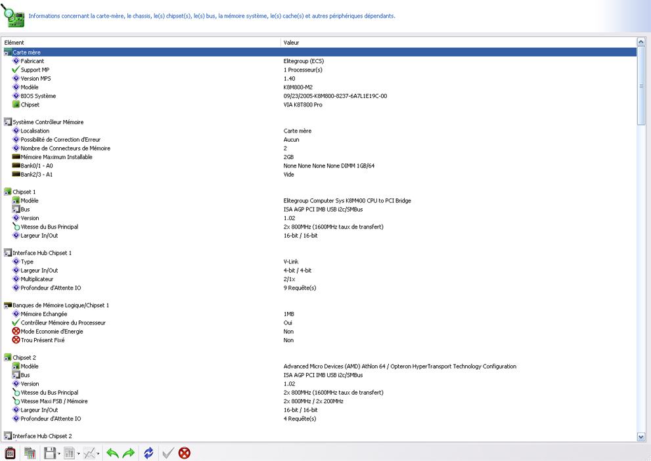The width and height of the screenshot is (651, 461).
Task: Click the Valeur column header
Action: click(458, 43)
